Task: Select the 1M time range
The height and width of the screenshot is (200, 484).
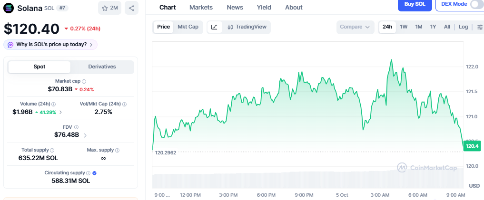Action: (418, 27)
